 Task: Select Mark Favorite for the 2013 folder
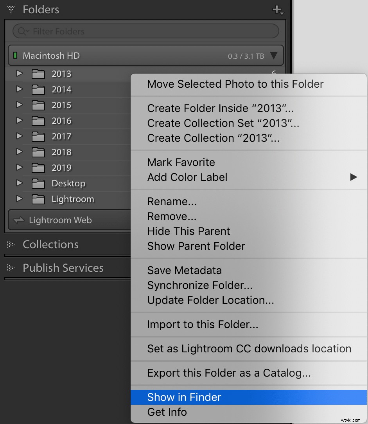(181, 162)
